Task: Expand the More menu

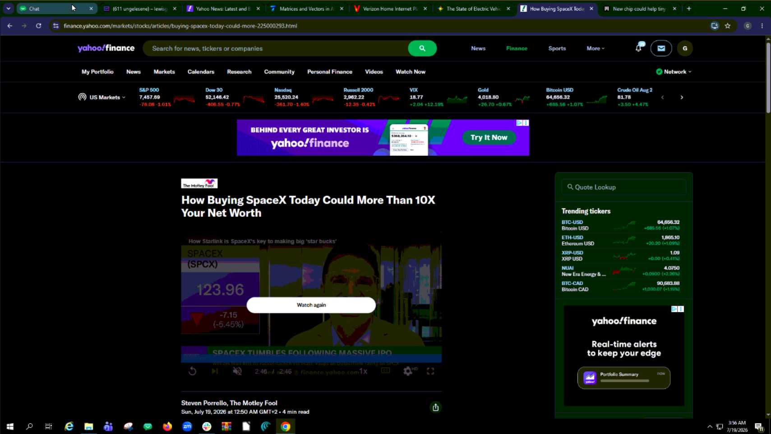Action: point(596,48)
